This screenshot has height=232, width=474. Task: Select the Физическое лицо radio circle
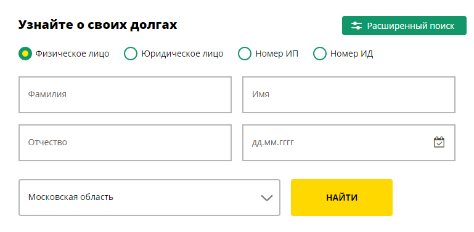click(25, 54)
